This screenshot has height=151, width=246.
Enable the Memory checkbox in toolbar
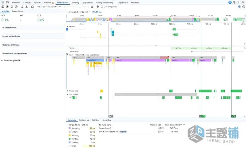point(80,7)
